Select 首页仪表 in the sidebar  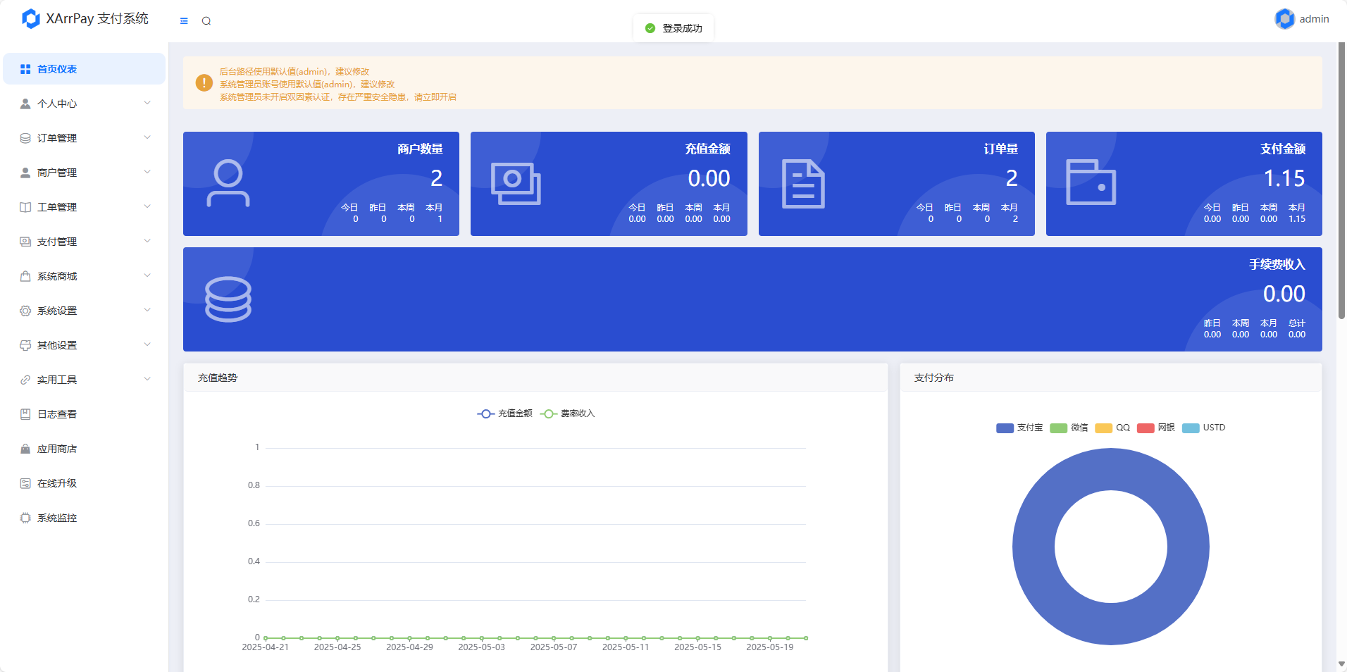click(57, 69)
